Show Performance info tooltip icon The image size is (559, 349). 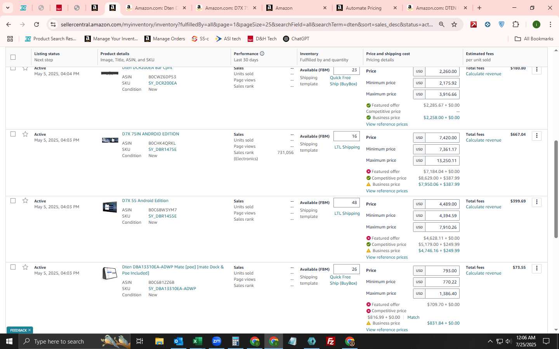(262, 54)
